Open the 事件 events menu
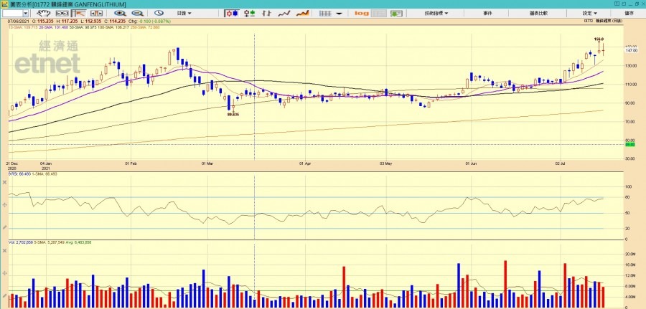 (x=487, y=13)
